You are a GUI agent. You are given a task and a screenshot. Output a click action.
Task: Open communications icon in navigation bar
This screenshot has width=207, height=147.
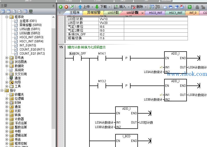(x=31, y=12)
